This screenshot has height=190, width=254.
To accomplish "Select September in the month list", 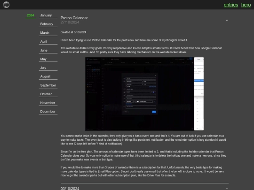I will pos(48,85).
